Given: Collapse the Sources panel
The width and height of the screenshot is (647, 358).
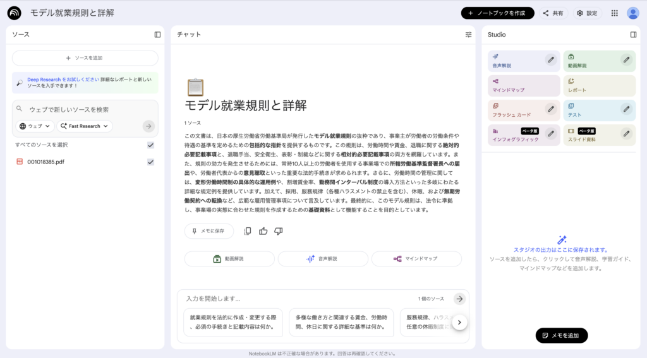Looking at the screenshot, I should coord(157,35).
